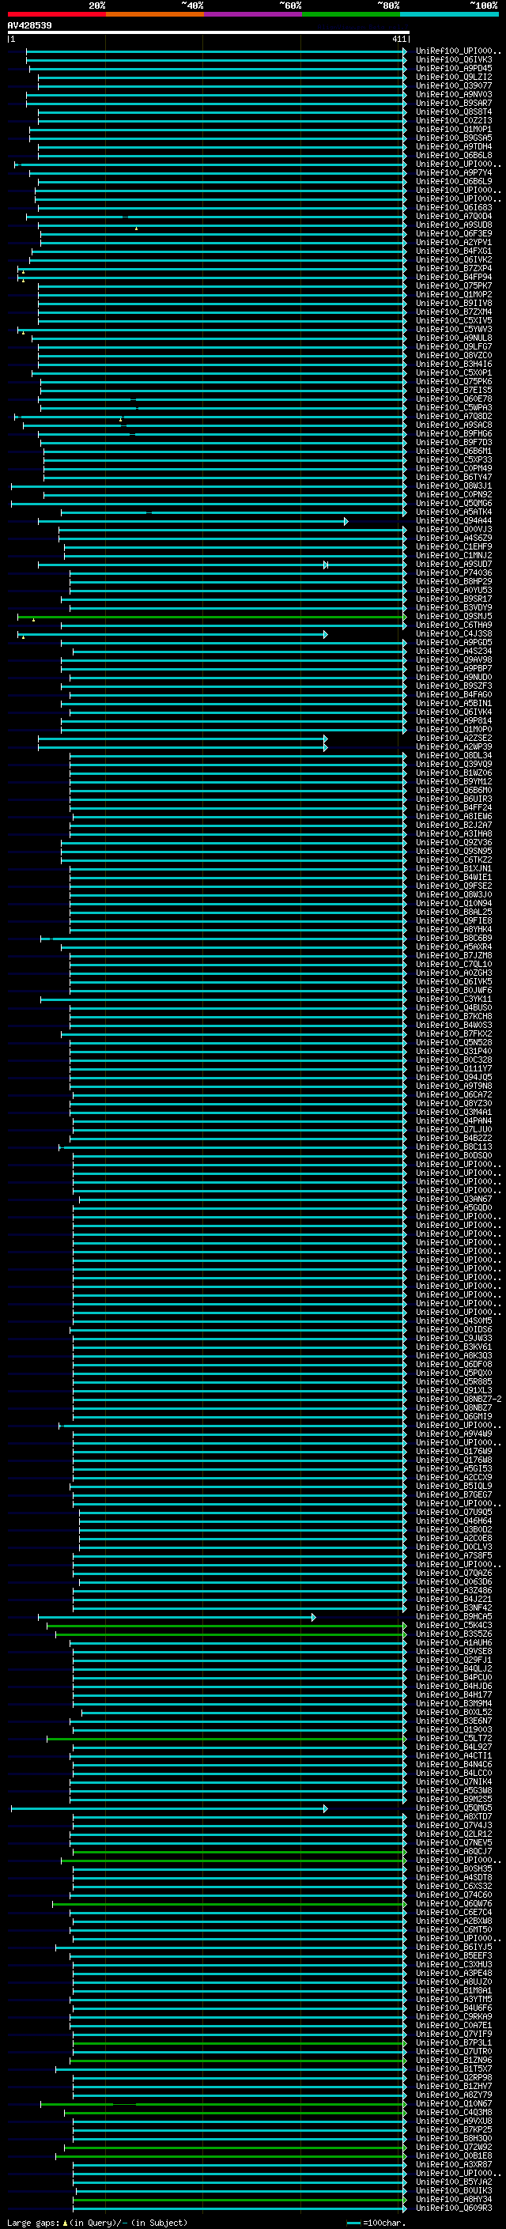Click label UniRef100_B5YJA2
The image size is (506, 2229).
[x=454, y=2182]
